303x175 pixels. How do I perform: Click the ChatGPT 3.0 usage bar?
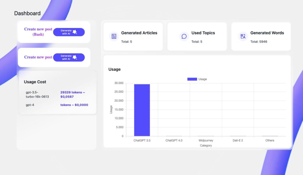pyautogui.click(x=142, y=110)
